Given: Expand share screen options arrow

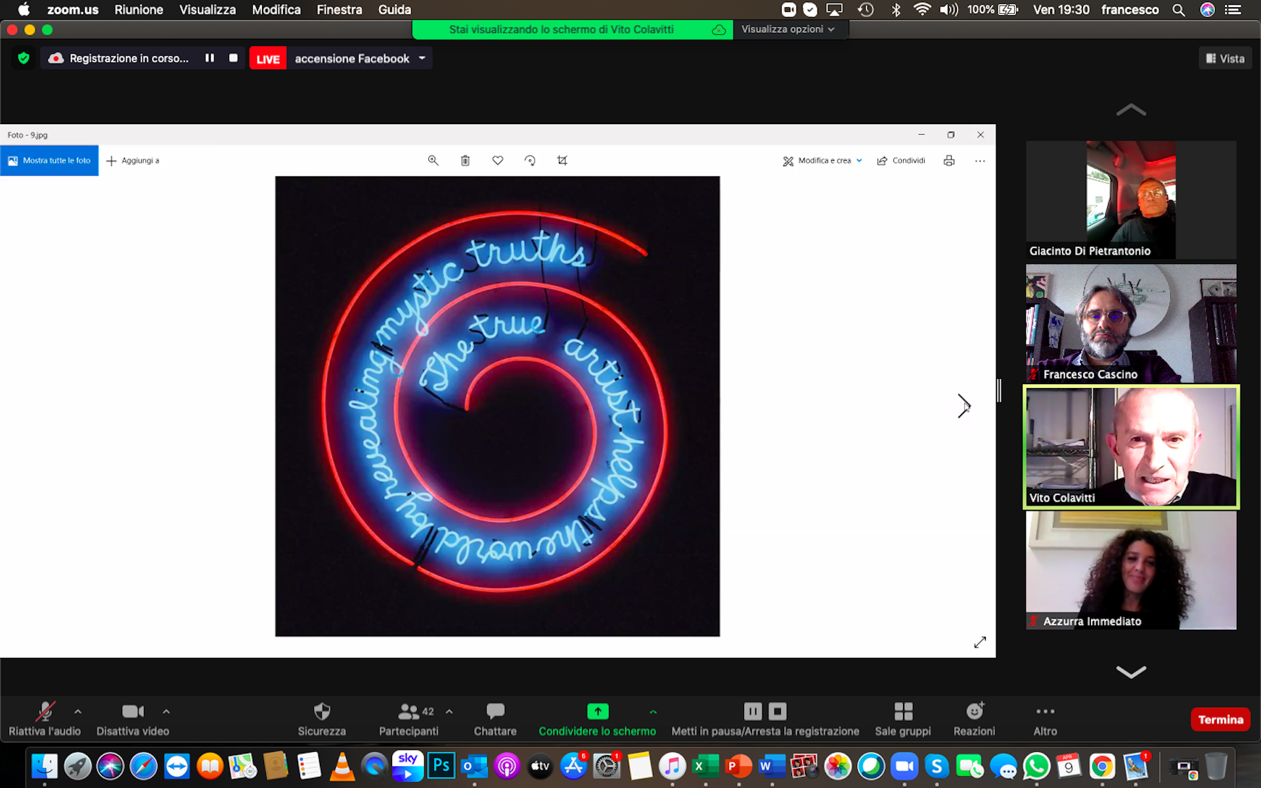Looking at the screenshot, I should [x=653, y=711].
